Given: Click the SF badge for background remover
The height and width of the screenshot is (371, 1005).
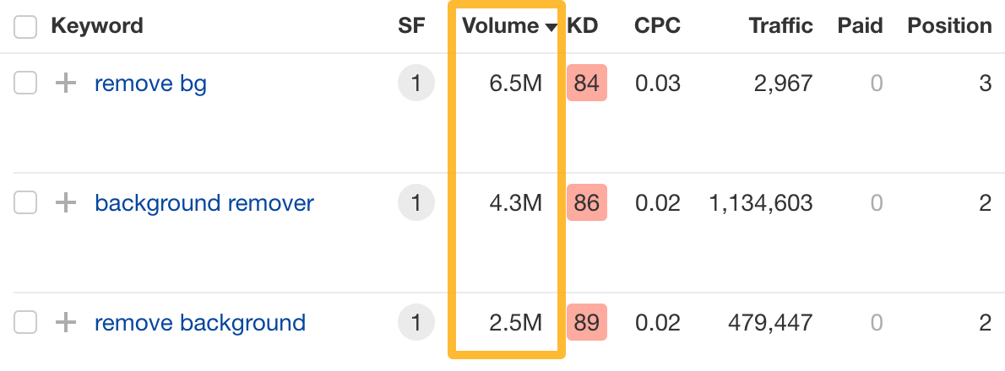Looking at the screenshot, I should pyautogui.click(x=416, y=203).
